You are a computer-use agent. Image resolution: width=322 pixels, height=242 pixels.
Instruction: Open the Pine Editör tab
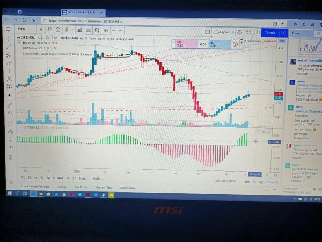pos(80,187)
